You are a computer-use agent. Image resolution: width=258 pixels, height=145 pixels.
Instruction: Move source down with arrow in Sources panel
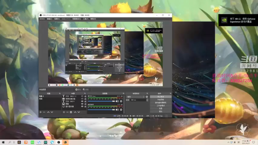(79, 112)
